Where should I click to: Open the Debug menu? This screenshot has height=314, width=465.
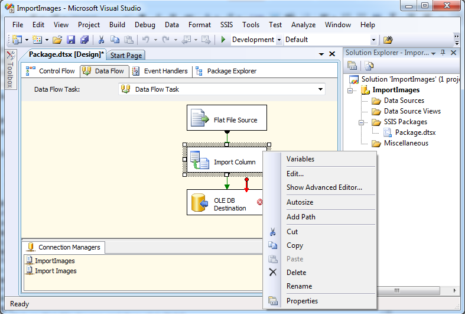tap(145, 25)
